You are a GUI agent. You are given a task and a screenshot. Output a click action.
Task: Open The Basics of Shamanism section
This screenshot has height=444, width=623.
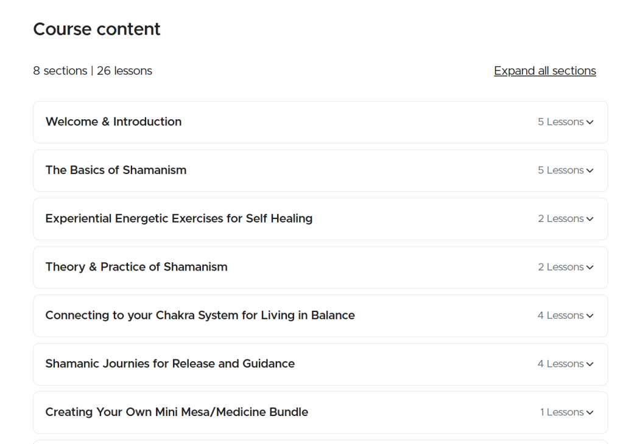[116, 170]
